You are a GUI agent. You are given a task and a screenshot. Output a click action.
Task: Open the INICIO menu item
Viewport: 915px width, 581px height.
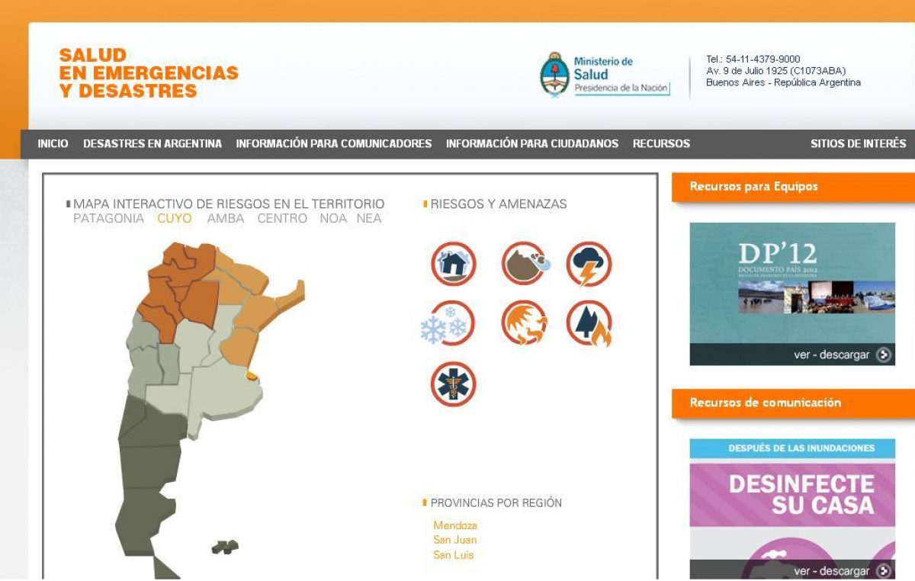point(53,143)
